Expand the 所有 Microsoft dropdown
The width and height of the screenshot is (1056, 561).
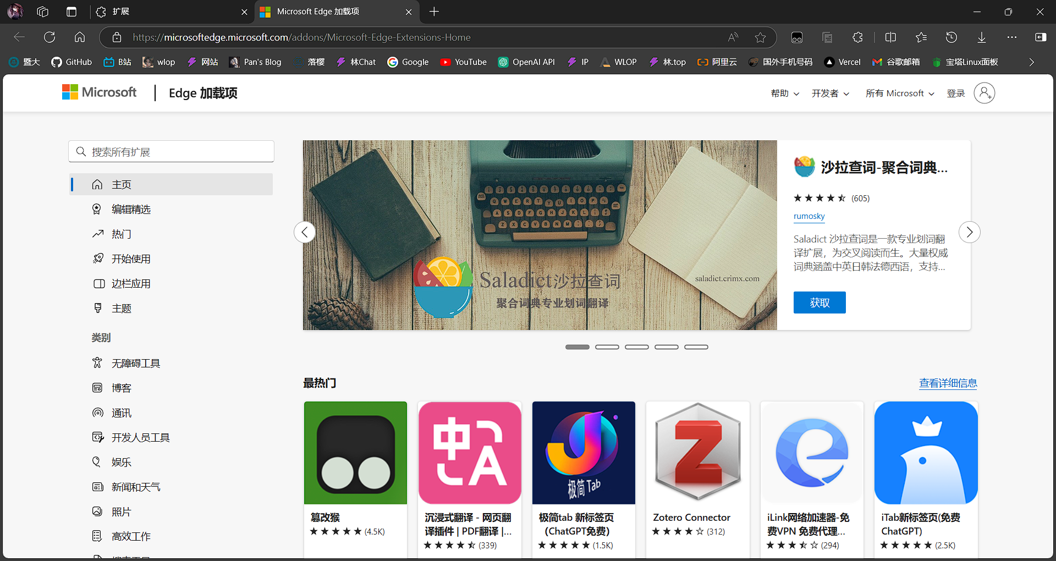tap(900, 94)
